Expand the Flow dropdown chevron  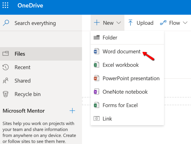(x=185, y=23)
